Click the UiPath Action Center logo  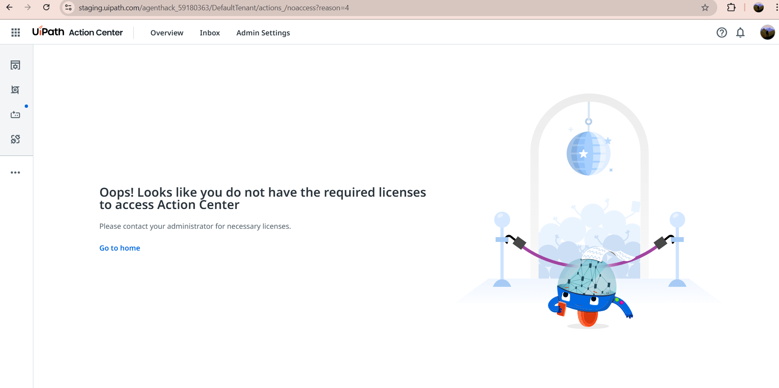[x=77, y=32]
